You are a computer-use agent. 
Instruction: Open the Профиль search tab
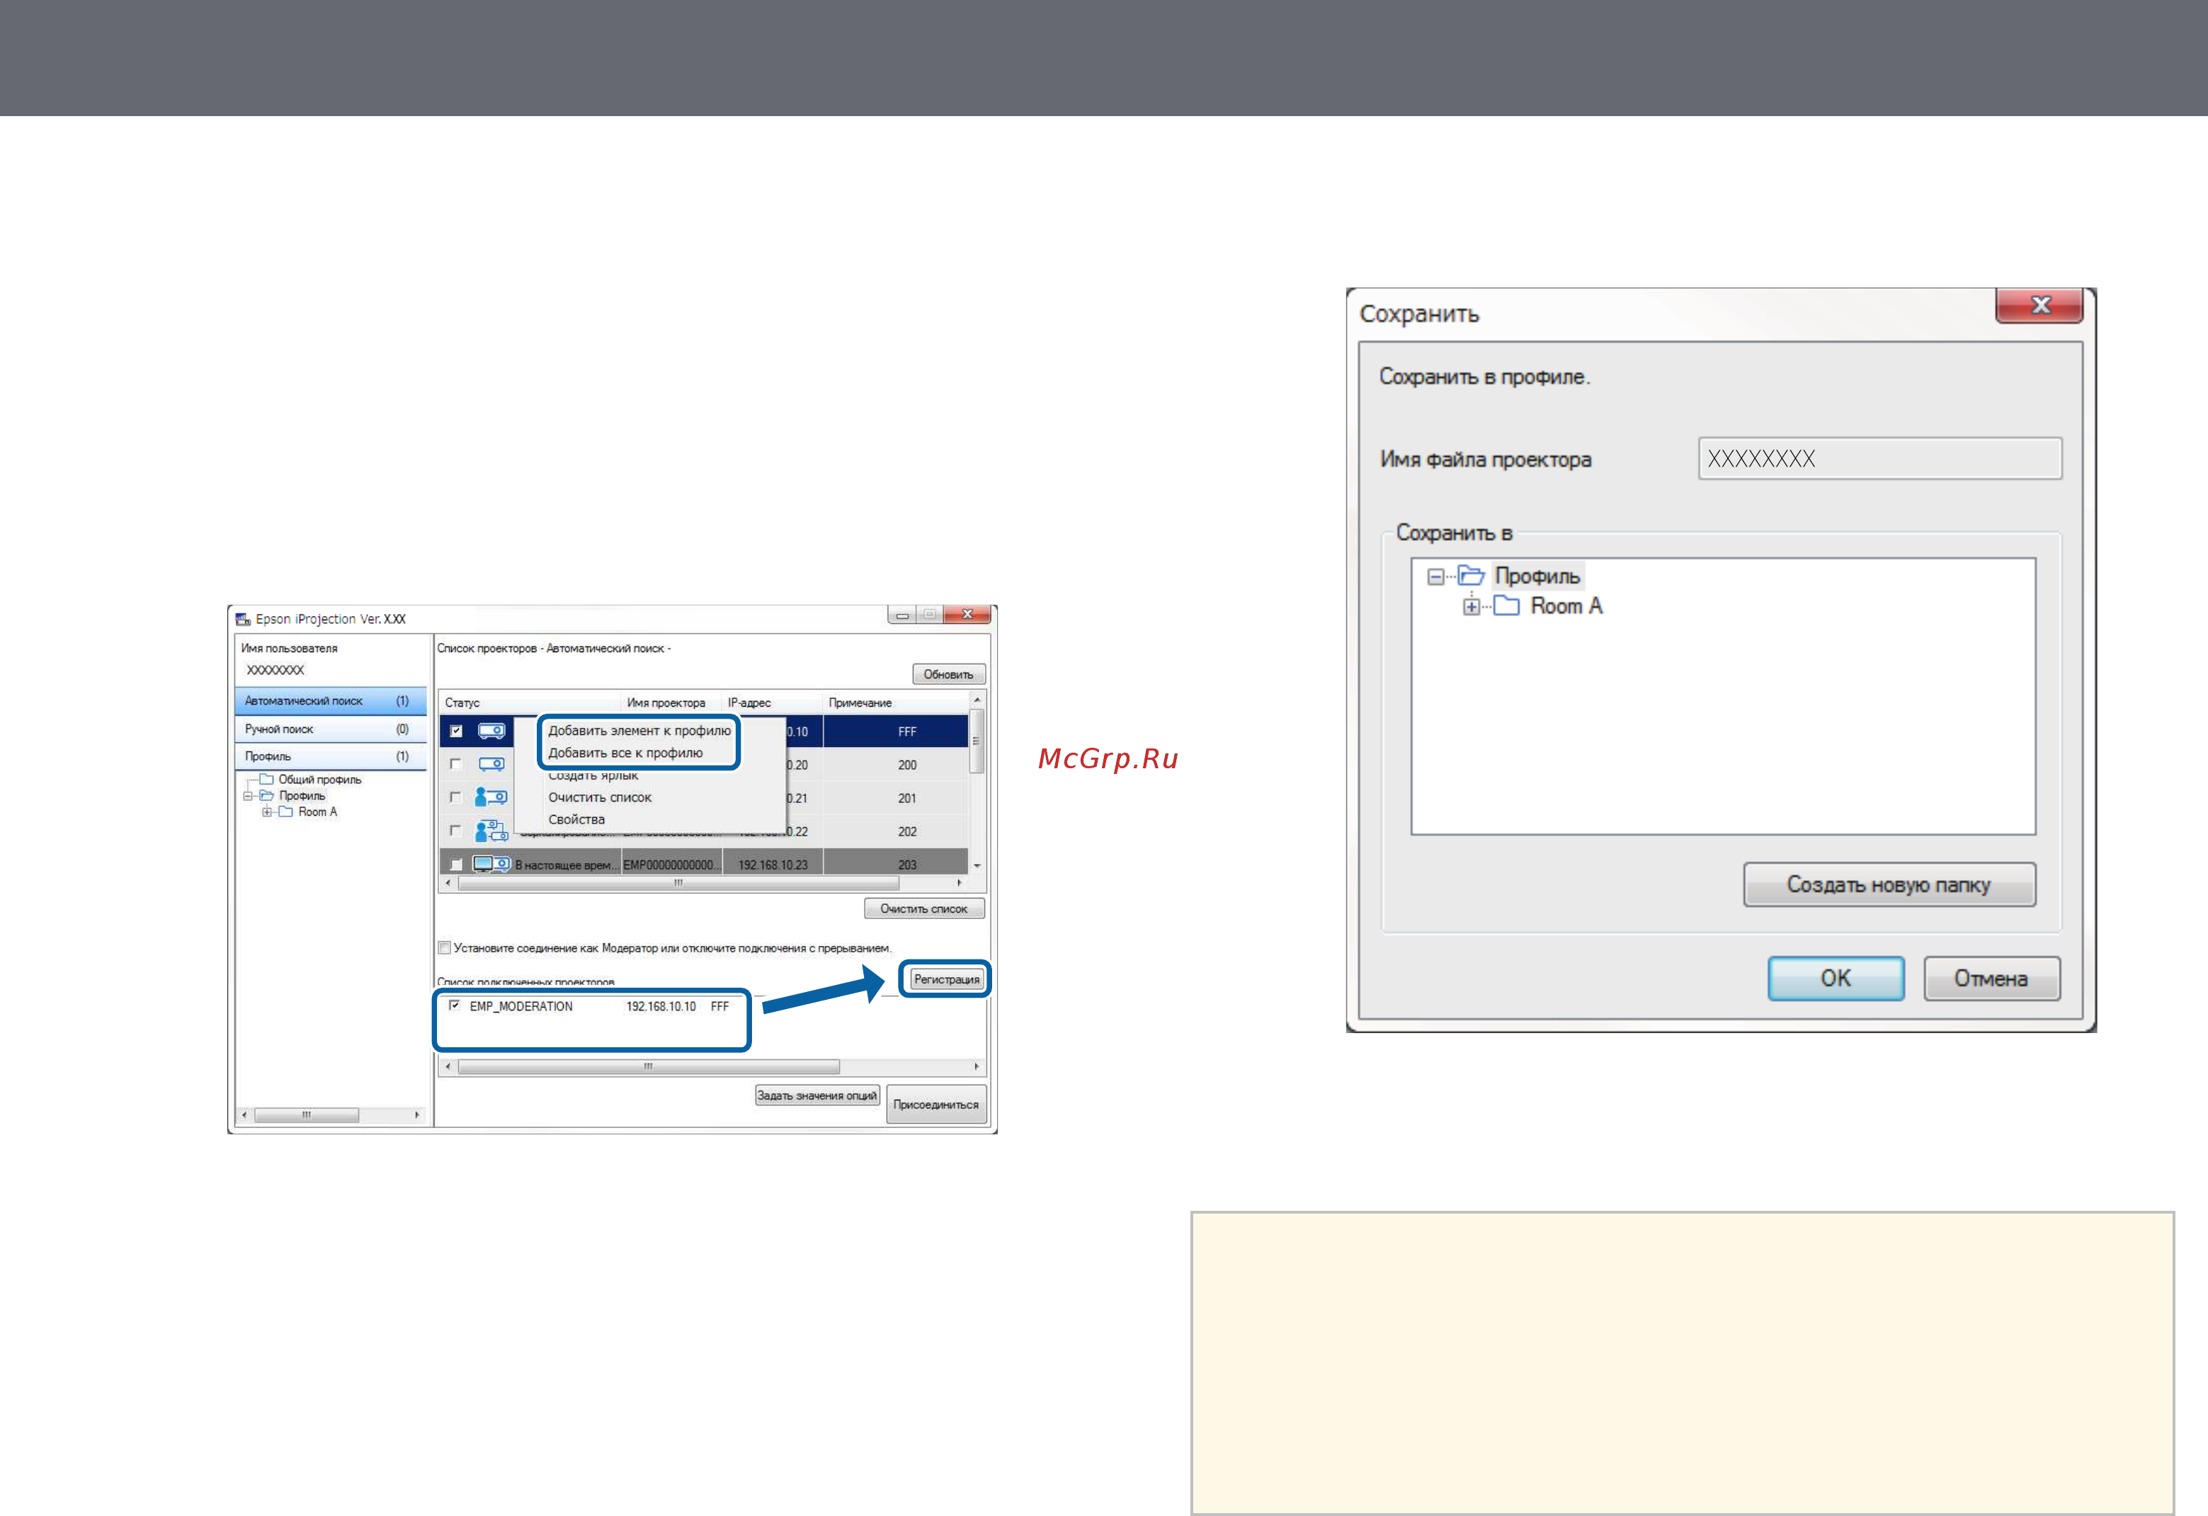click(330, 756)
